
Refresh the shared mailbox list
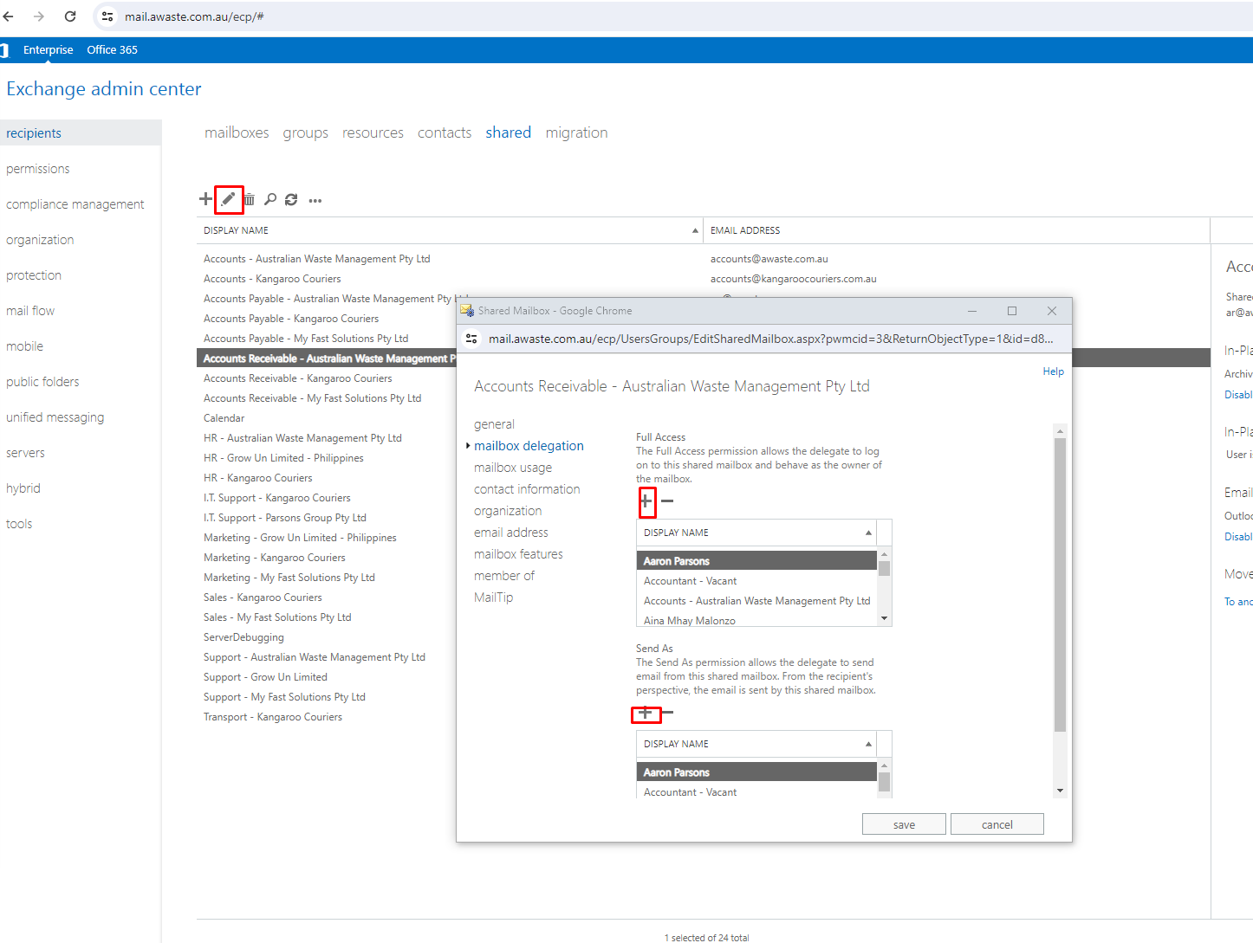click(291, 200)
